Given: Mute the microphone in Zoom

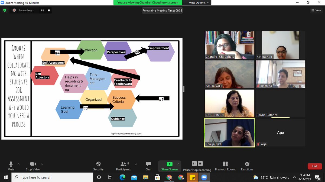Looking at the screenshot, I should click(11, 166).
